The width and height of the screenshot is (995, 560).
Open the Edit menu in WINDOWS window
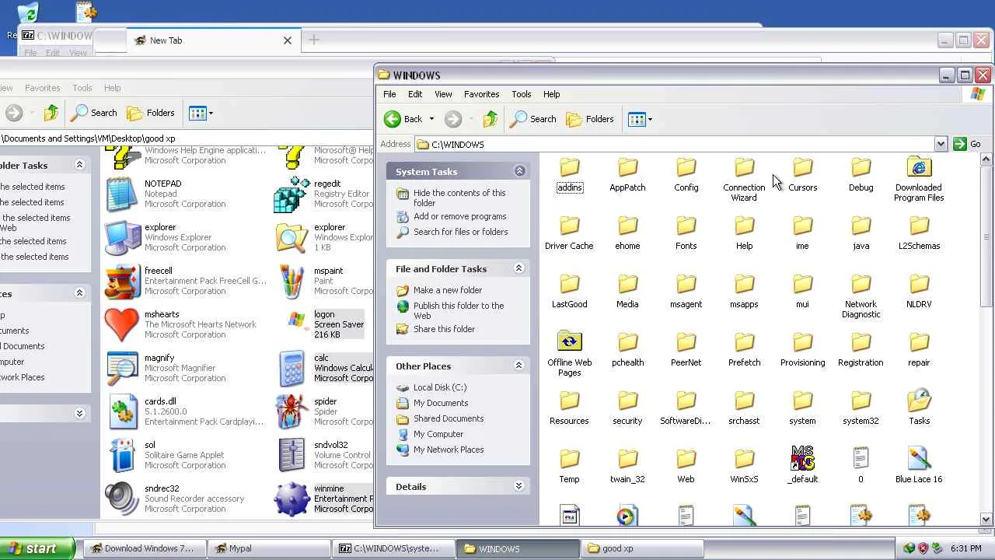415,94
